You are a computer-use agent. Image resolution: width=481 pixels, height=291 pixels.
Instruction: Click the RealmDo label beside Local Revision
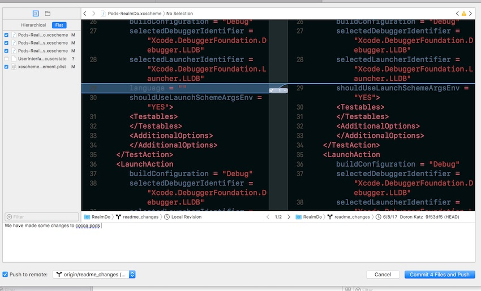pos(101,217)
